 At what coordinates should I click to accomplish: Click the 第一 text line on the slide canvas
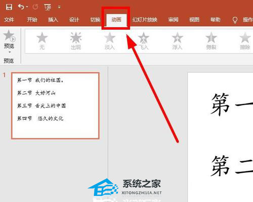pyautogui.click(x=232, y=105)
